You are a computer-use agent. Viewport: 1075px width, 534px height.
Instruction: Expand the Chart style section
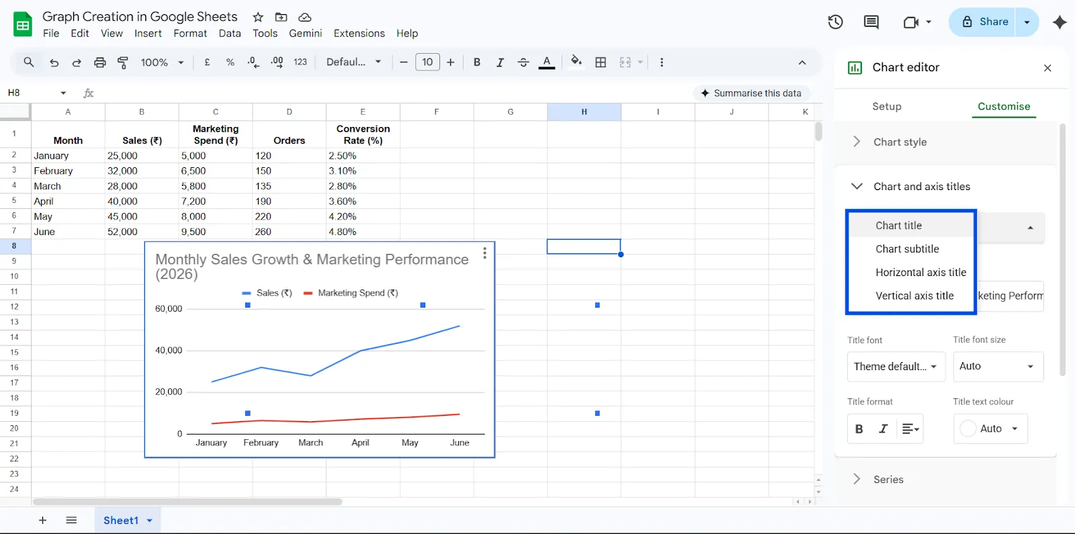[x=900, y=142]
